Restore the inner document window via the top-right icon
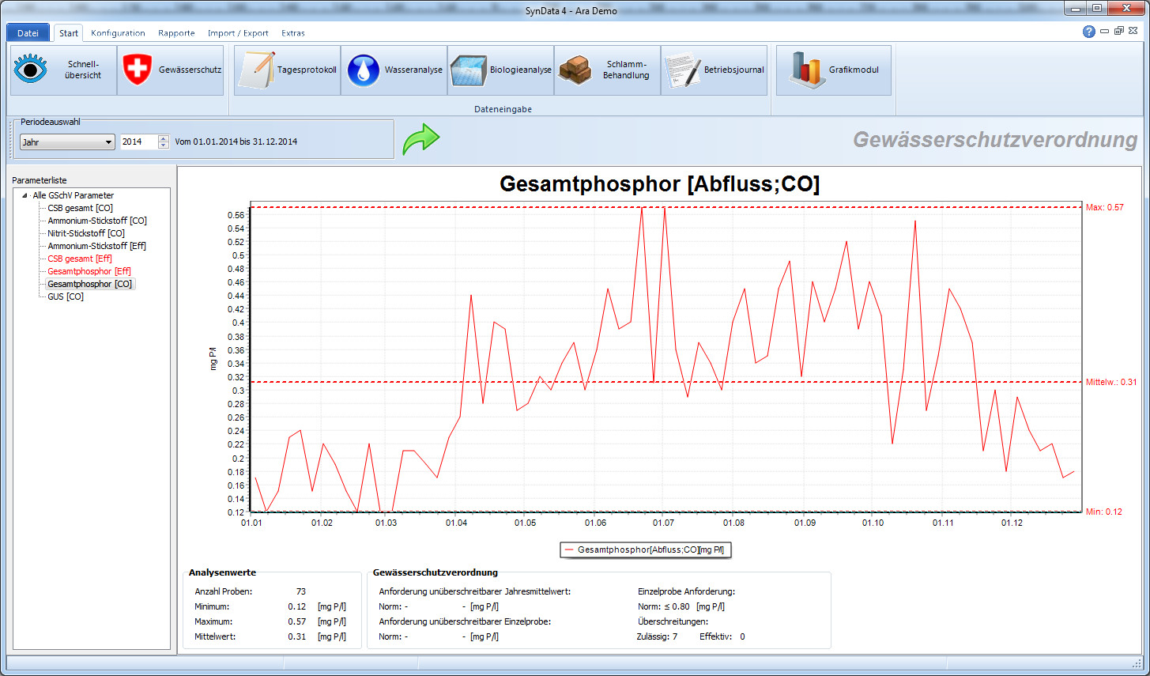This screenshot has height=676, width=1150. click(1119, 31)
